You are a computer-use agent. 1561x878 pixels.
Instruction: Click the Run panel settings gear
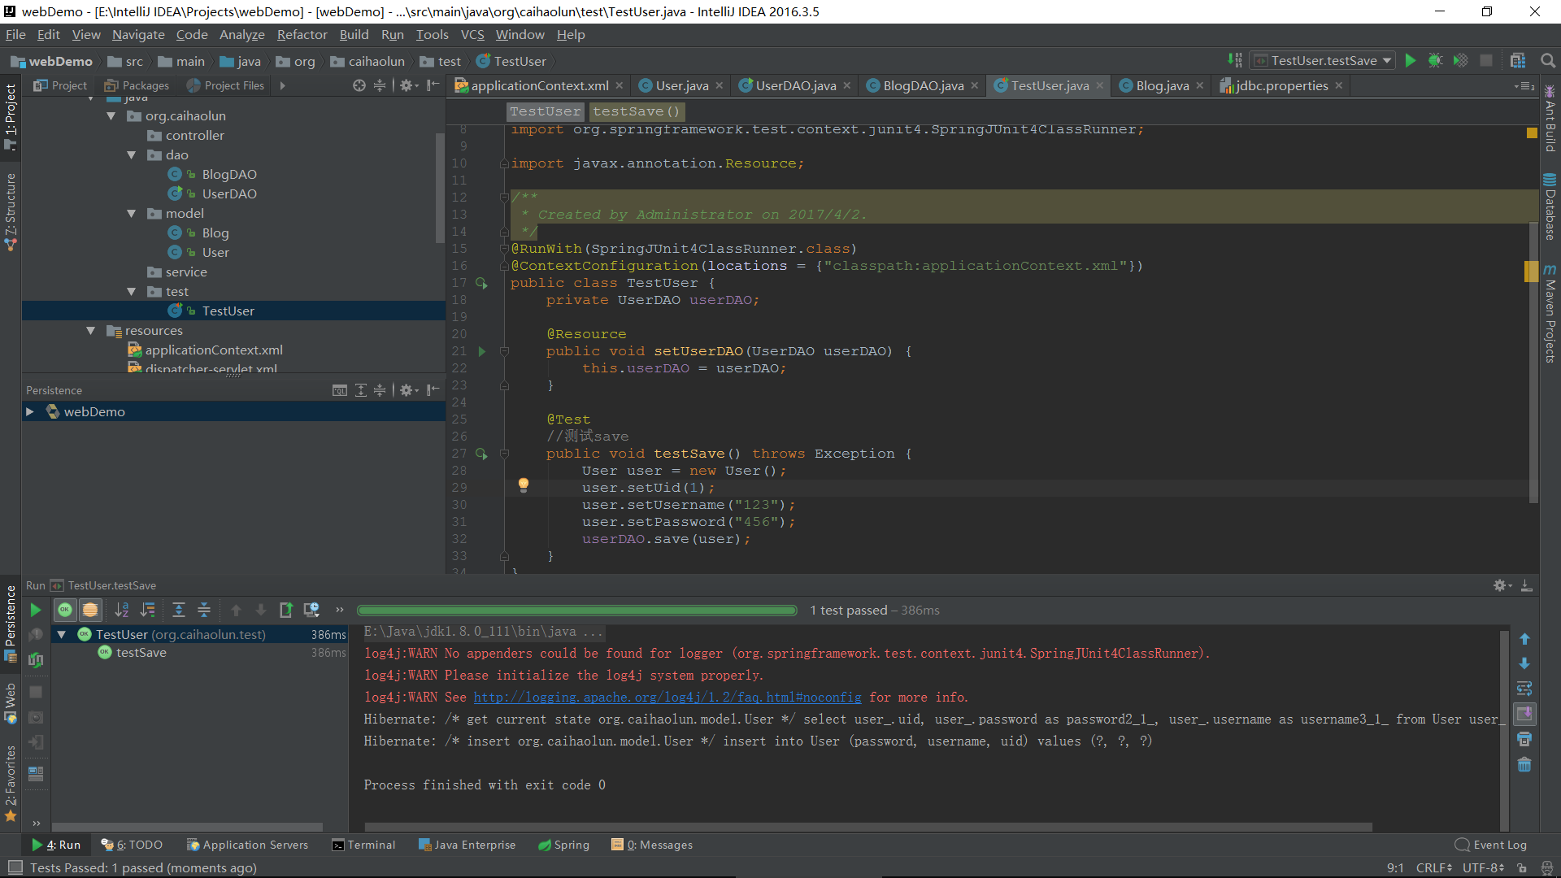click(1501, 585)
